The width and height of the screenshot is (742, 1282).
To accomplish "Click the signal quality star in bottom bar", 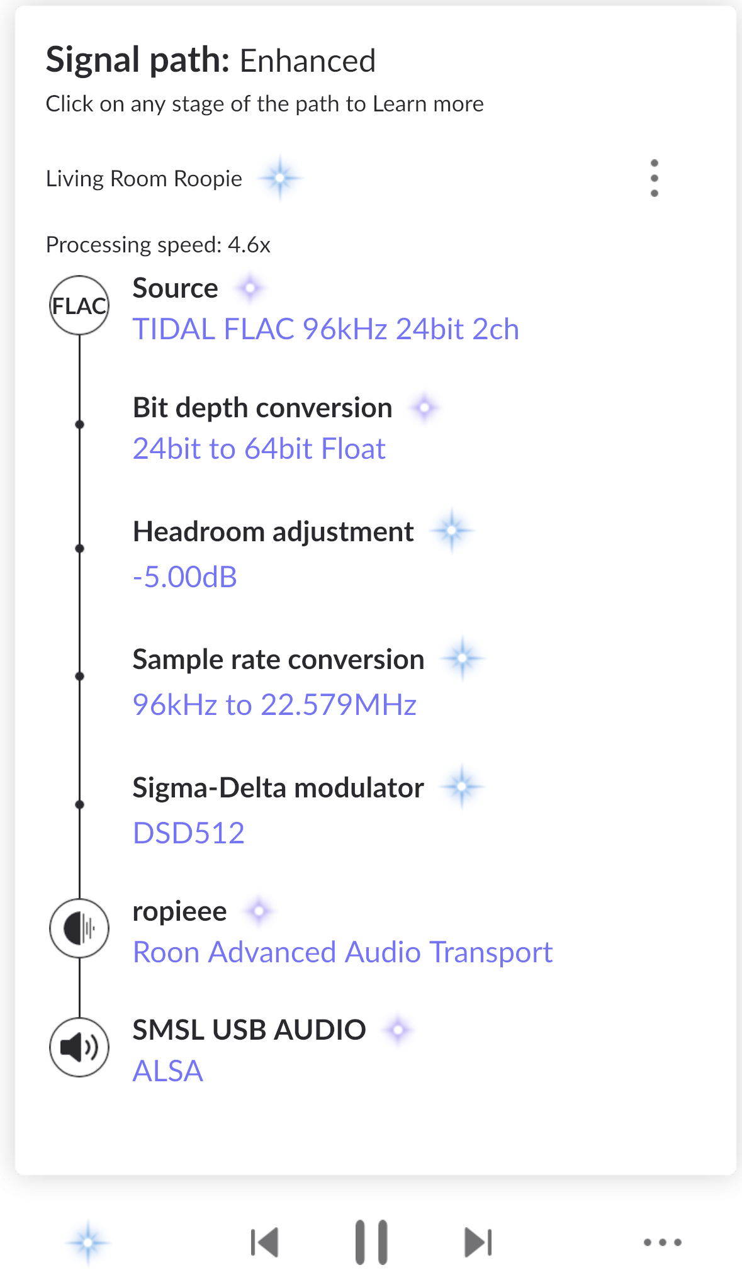I will (88, 1242).
